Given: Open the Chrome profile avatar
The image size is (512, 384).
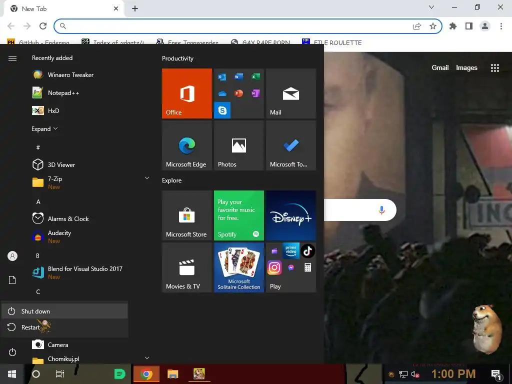Looking at the screenshot, I should pyautogui.click(x=485, y=26).
